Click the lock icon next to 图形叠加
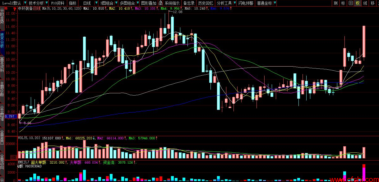The width and height of the screenshot is (379, 182). pyautogui.click(x=160, y=3)
